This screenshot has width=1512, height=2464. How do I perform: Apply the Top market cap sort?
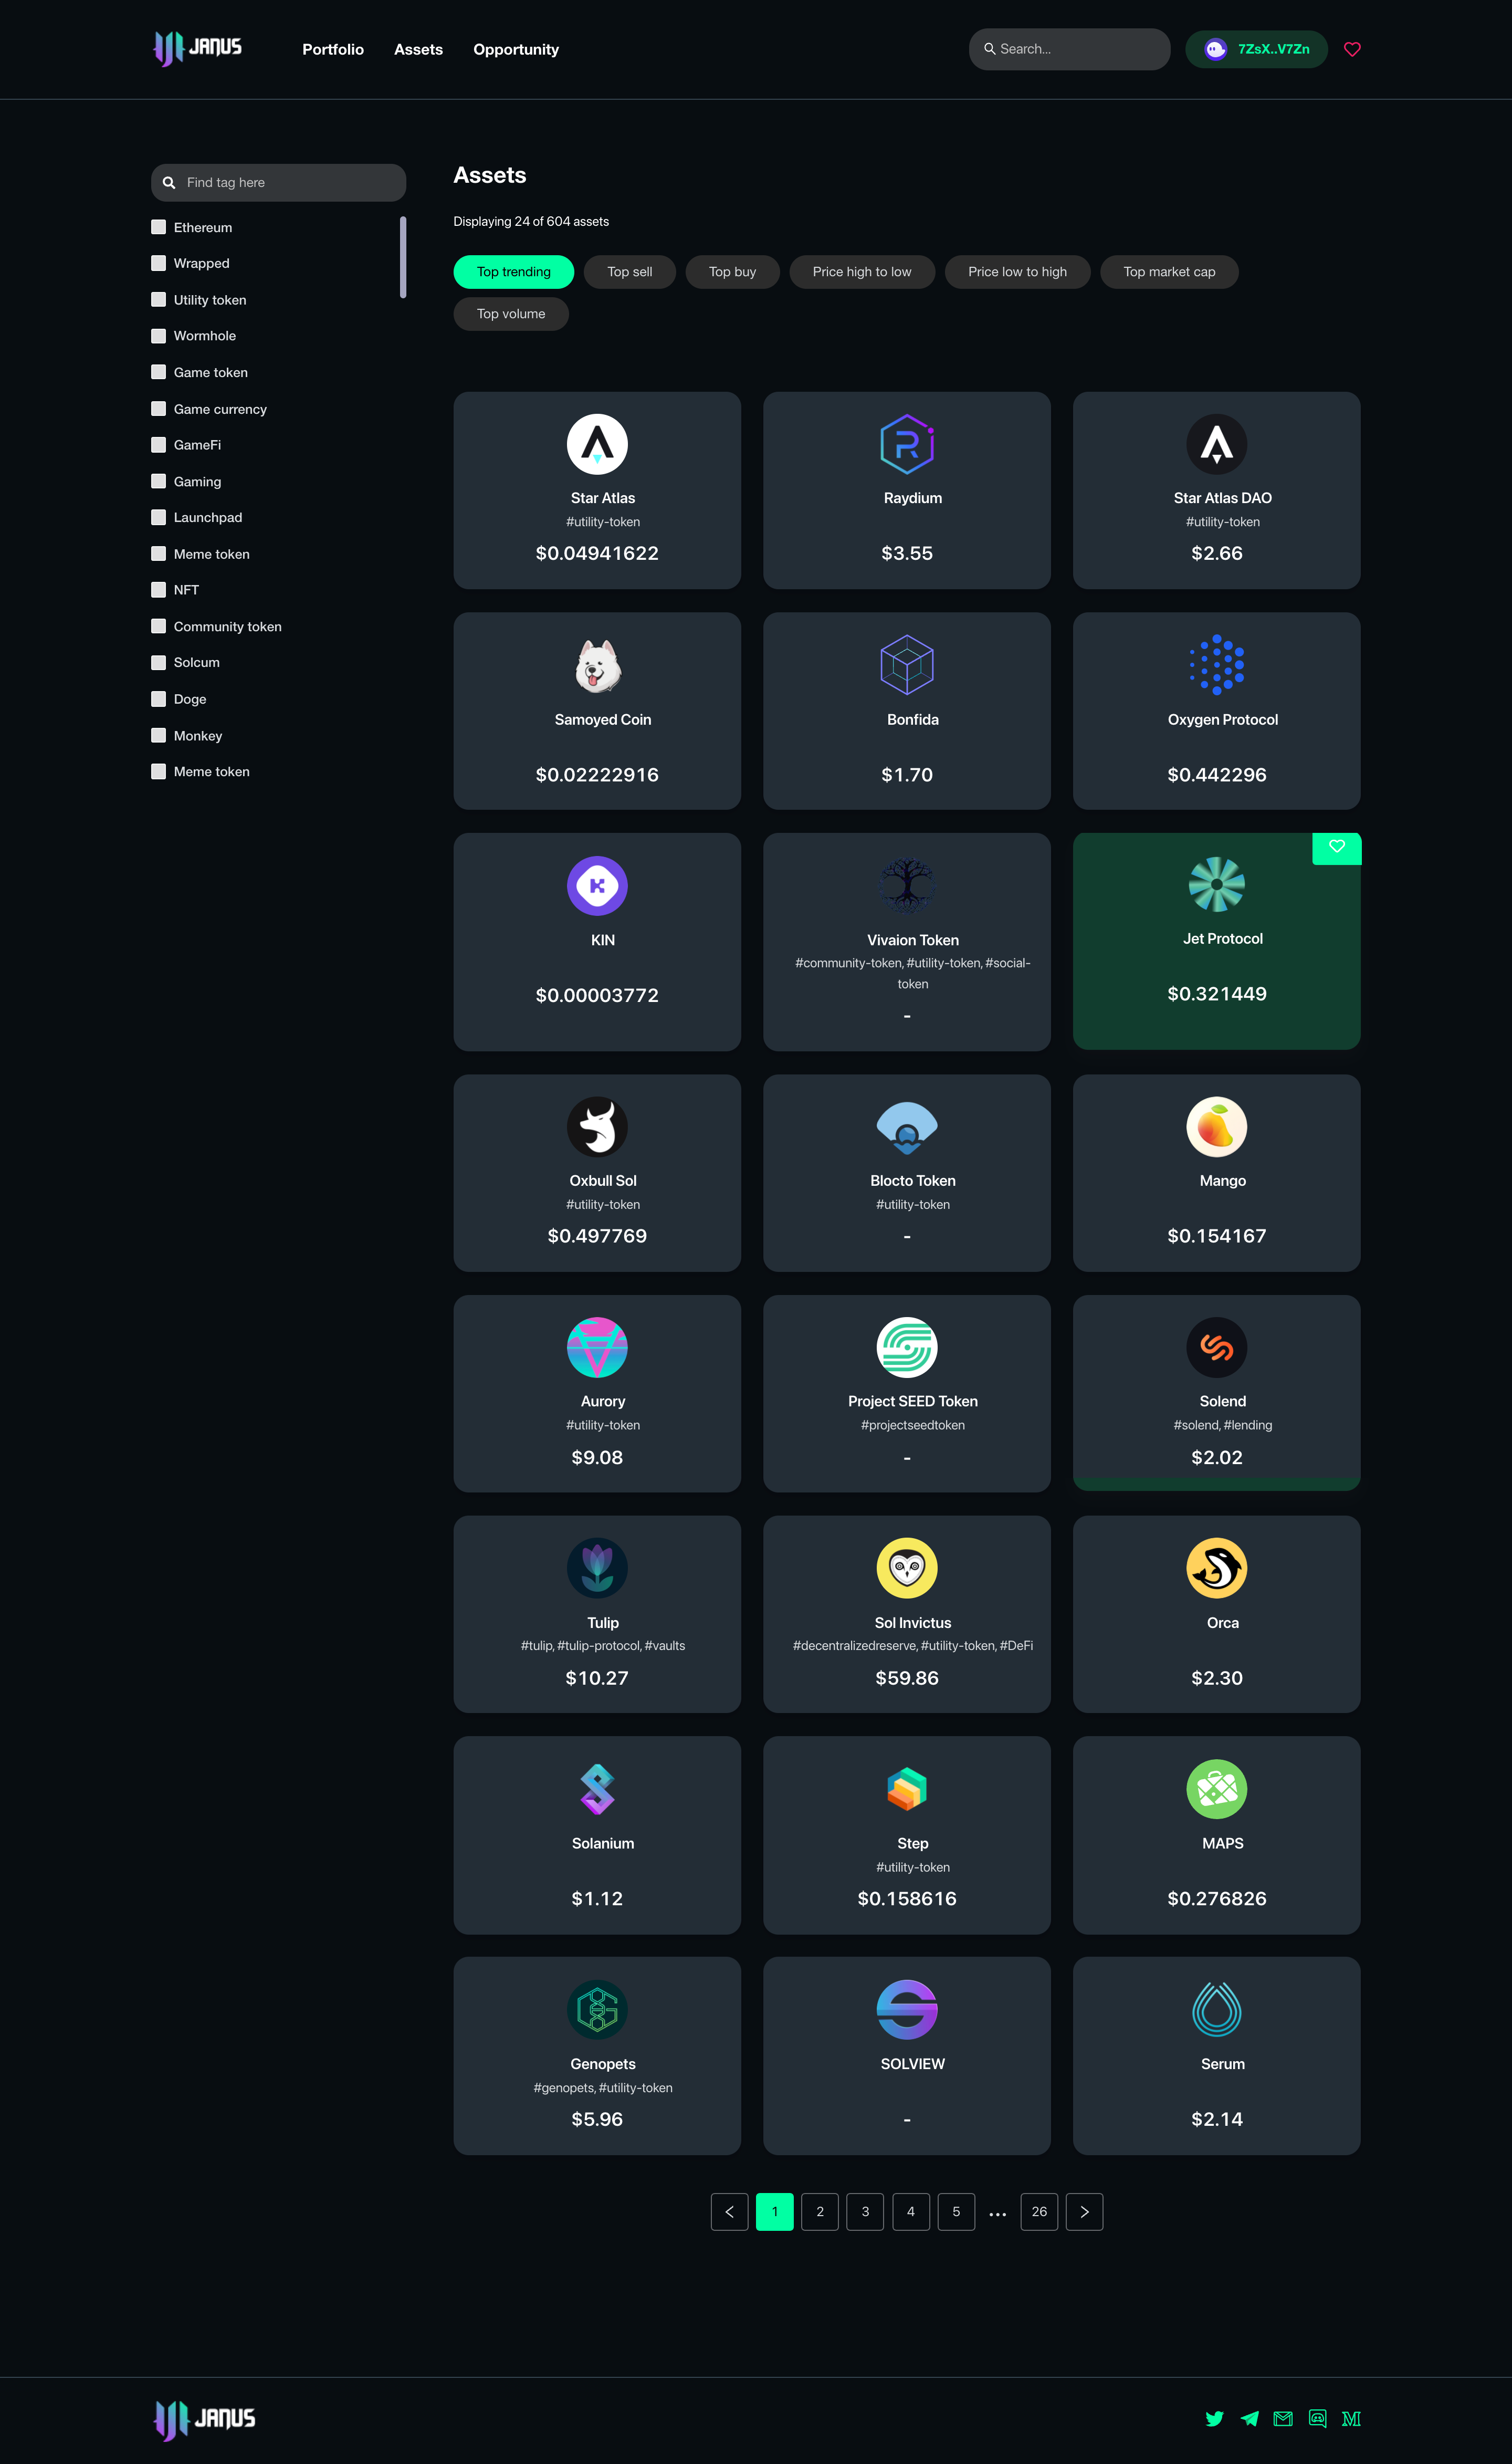[x=1168, y=271]
